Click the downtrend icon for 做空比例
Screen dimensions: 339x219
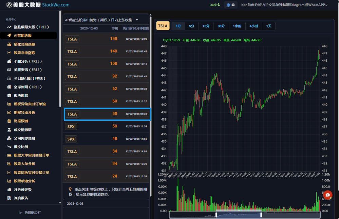[x=10, y=147]
